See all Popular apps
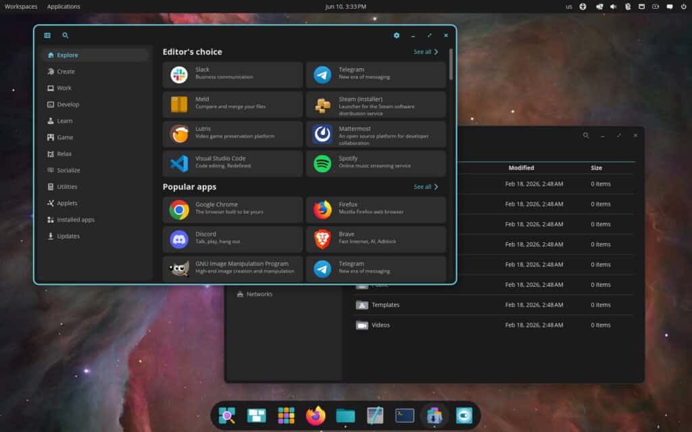Viewport: 692px width, 432px height. tap(426, 187)
